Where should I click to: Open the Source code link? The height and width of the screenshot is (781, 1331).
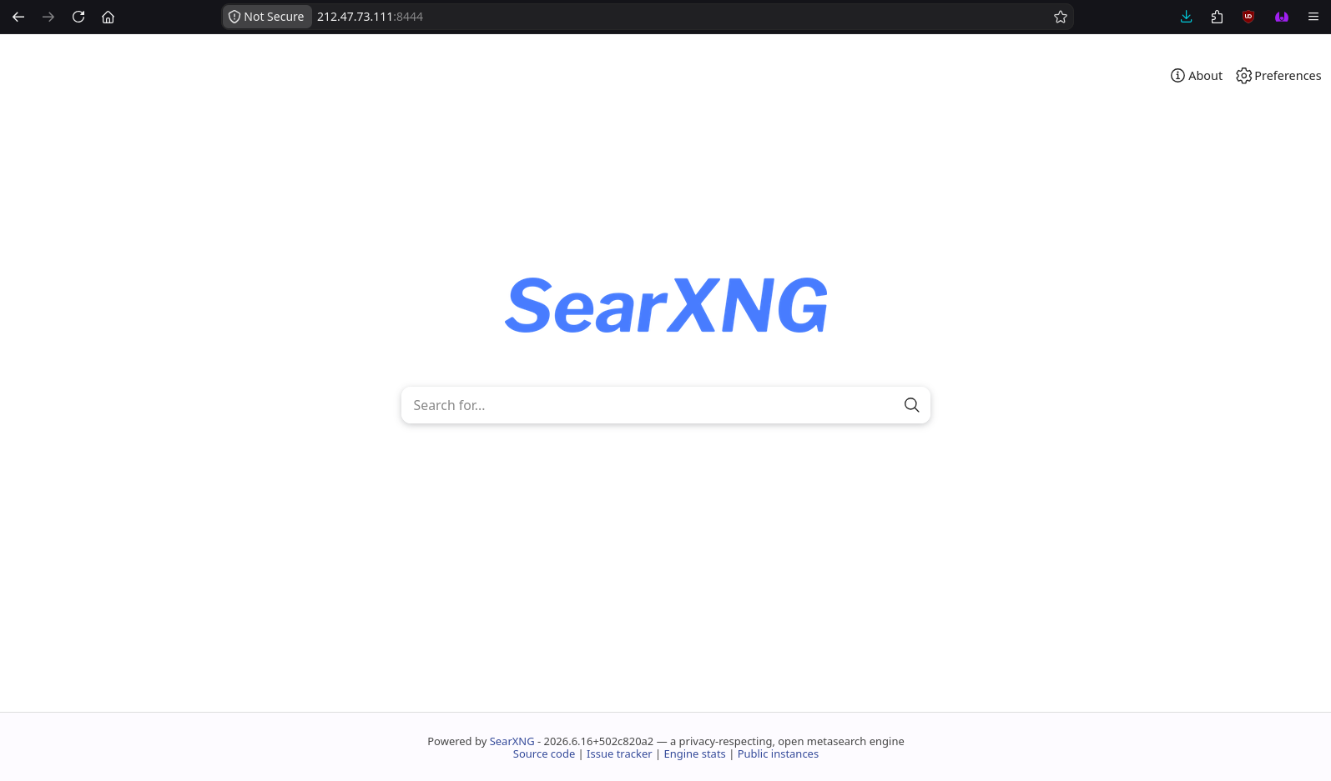point(544,754)
